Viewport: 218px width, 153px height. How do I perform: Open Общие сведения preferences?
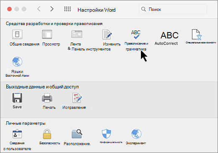[17, 34]
